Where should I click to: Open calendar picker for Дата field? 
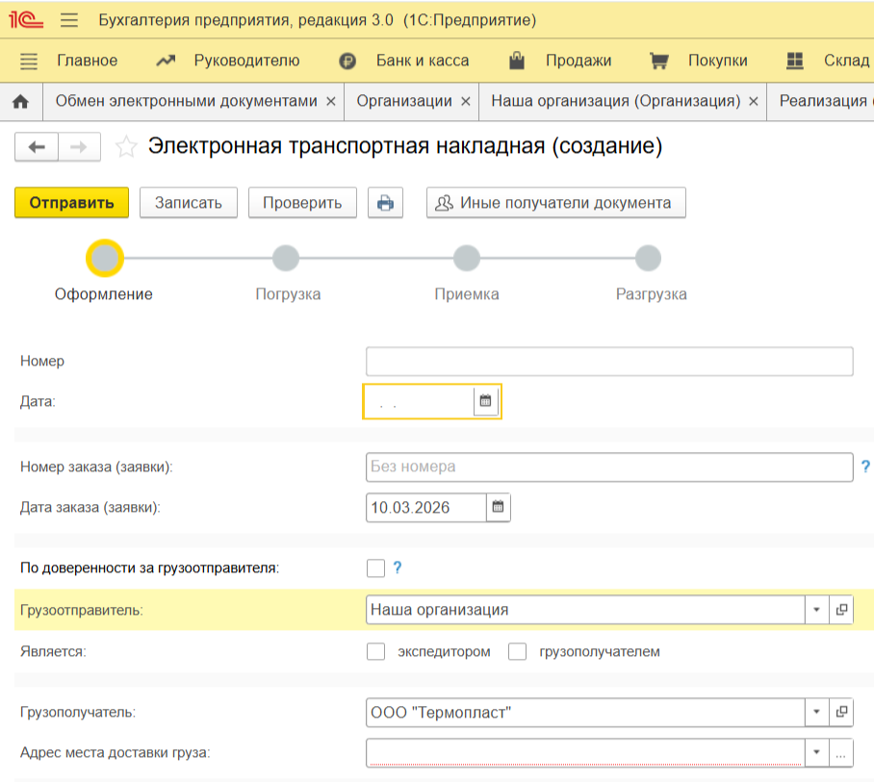pyautogui.click(x=486, y=401)
